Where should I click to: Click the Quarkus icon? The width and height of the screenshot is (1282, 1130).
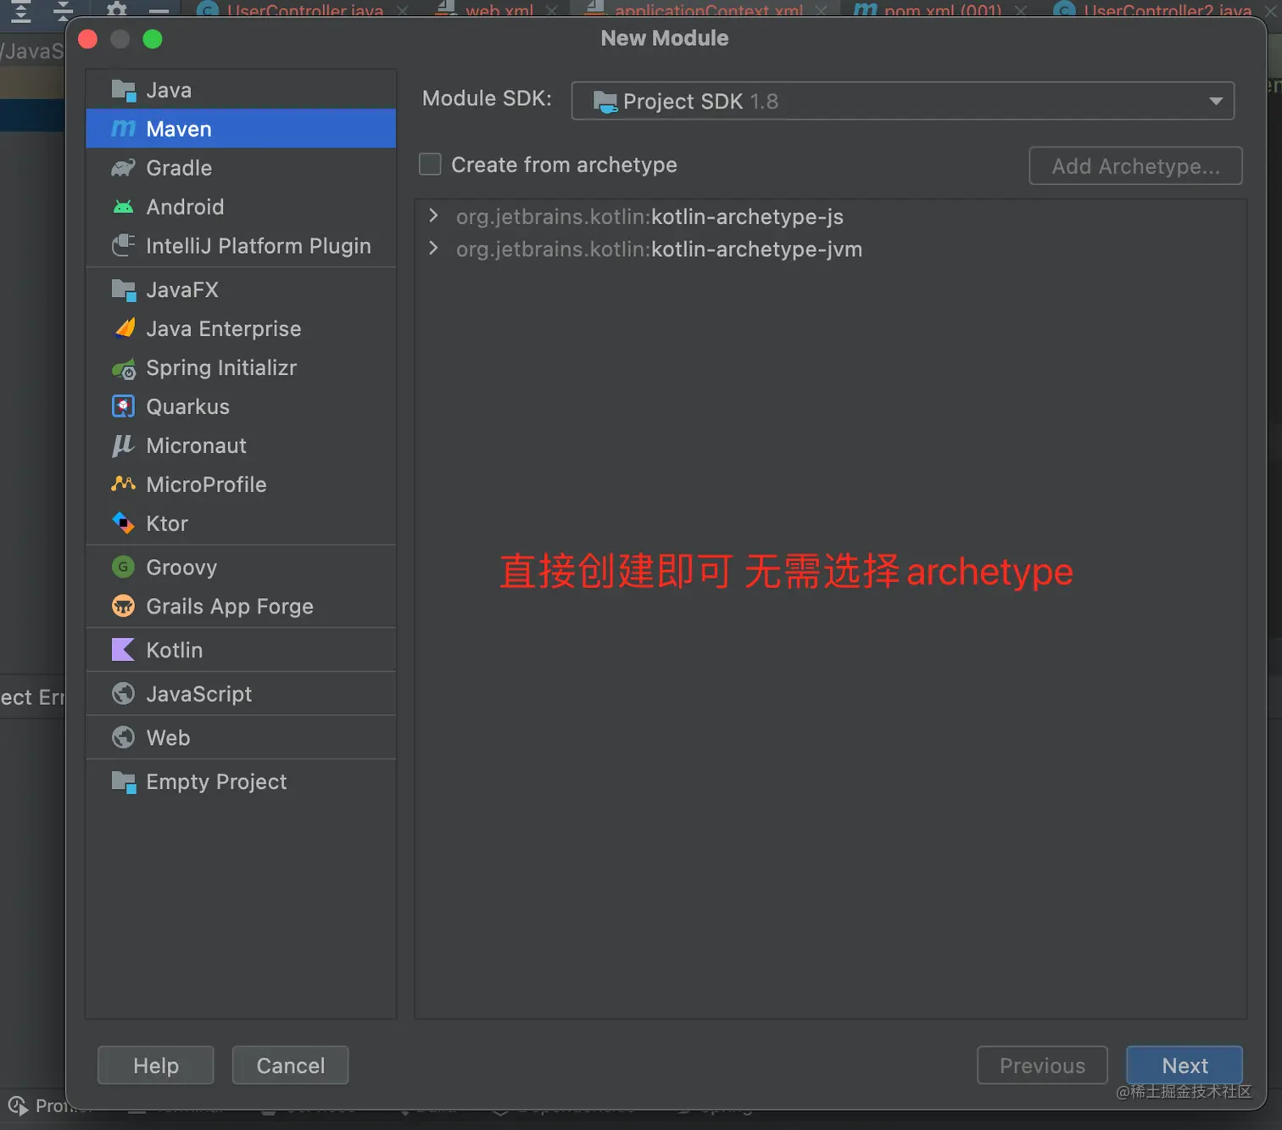124,406
